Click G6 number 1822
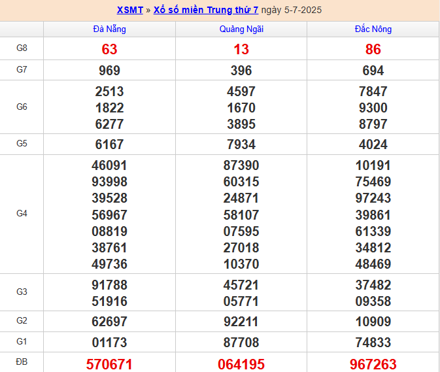Image resolution: width=440 pixels, height=372 pixels. tap(109, 108)
